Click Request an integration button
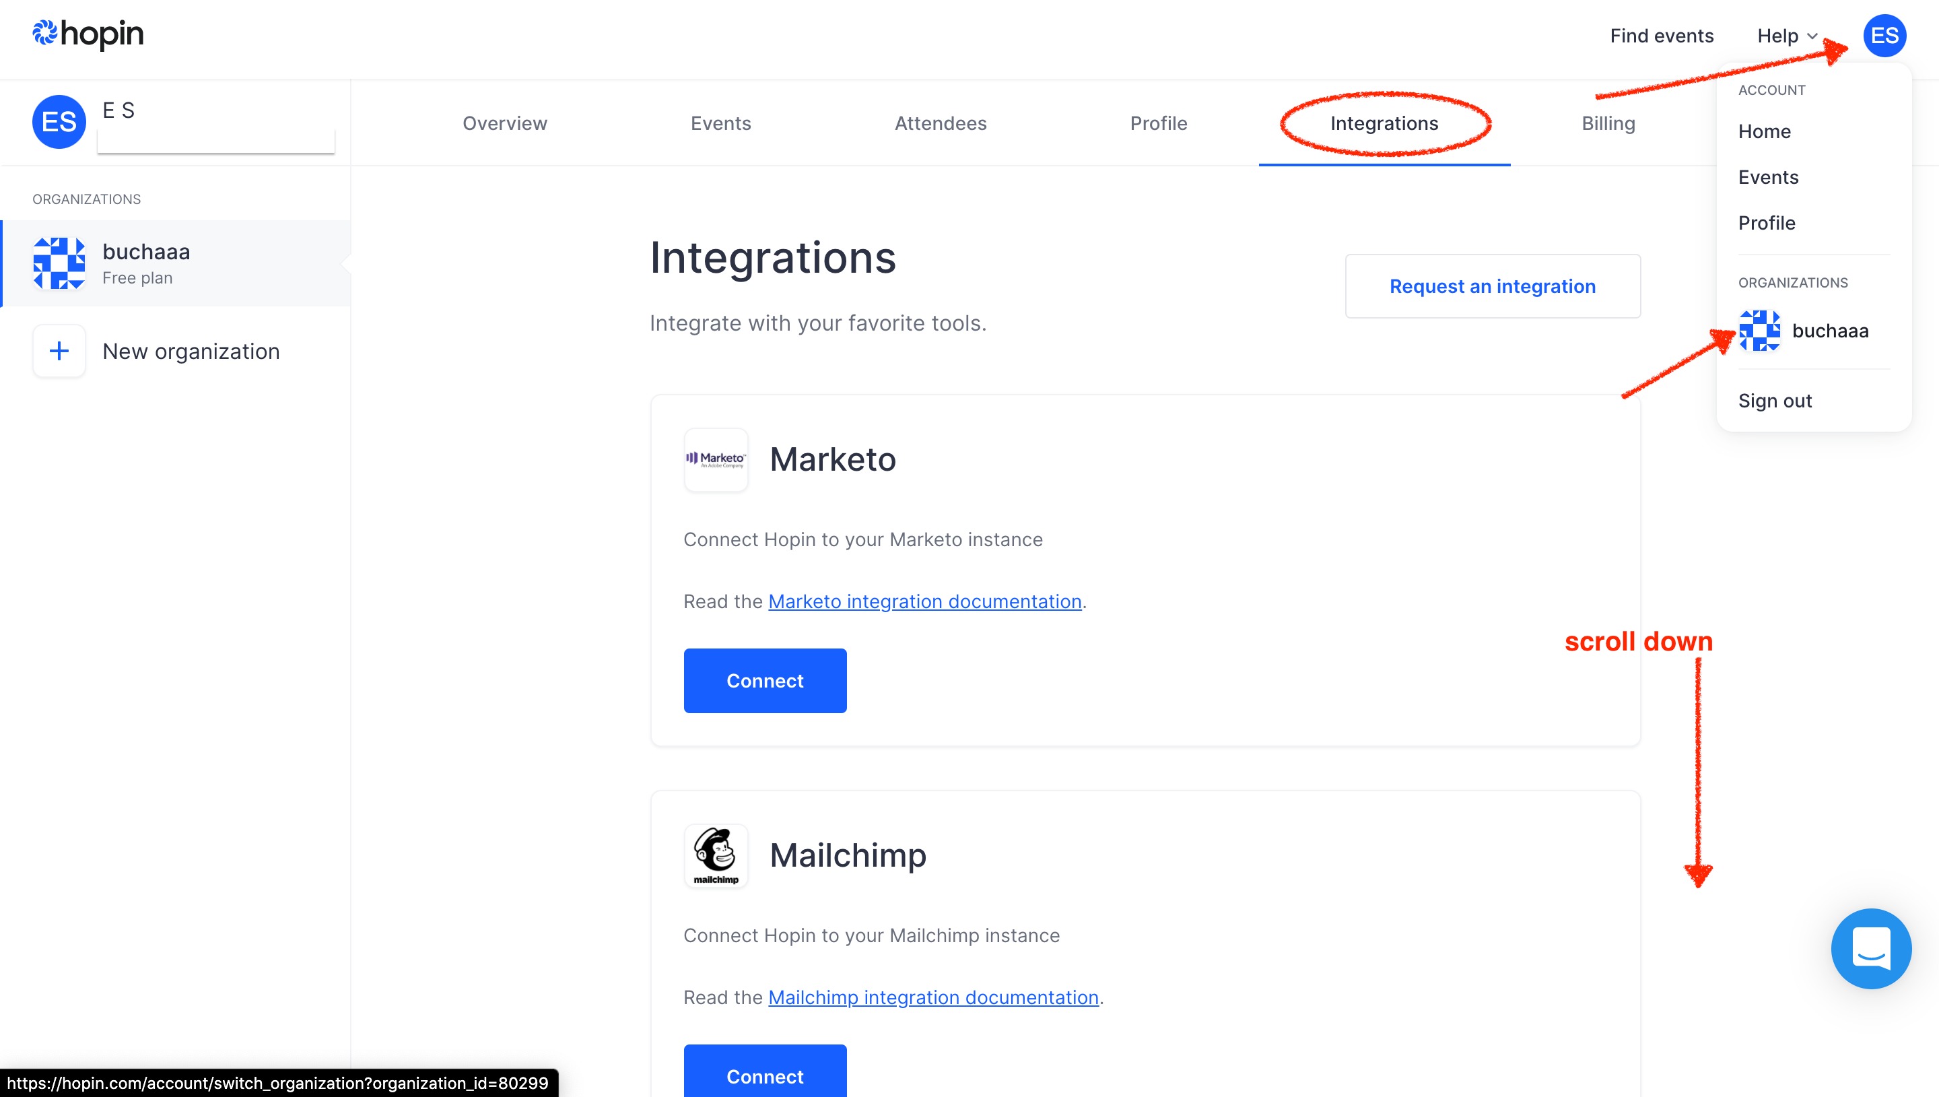Image resolution: width=1939 pixels, height=1097 pixels. (1492, 286)
